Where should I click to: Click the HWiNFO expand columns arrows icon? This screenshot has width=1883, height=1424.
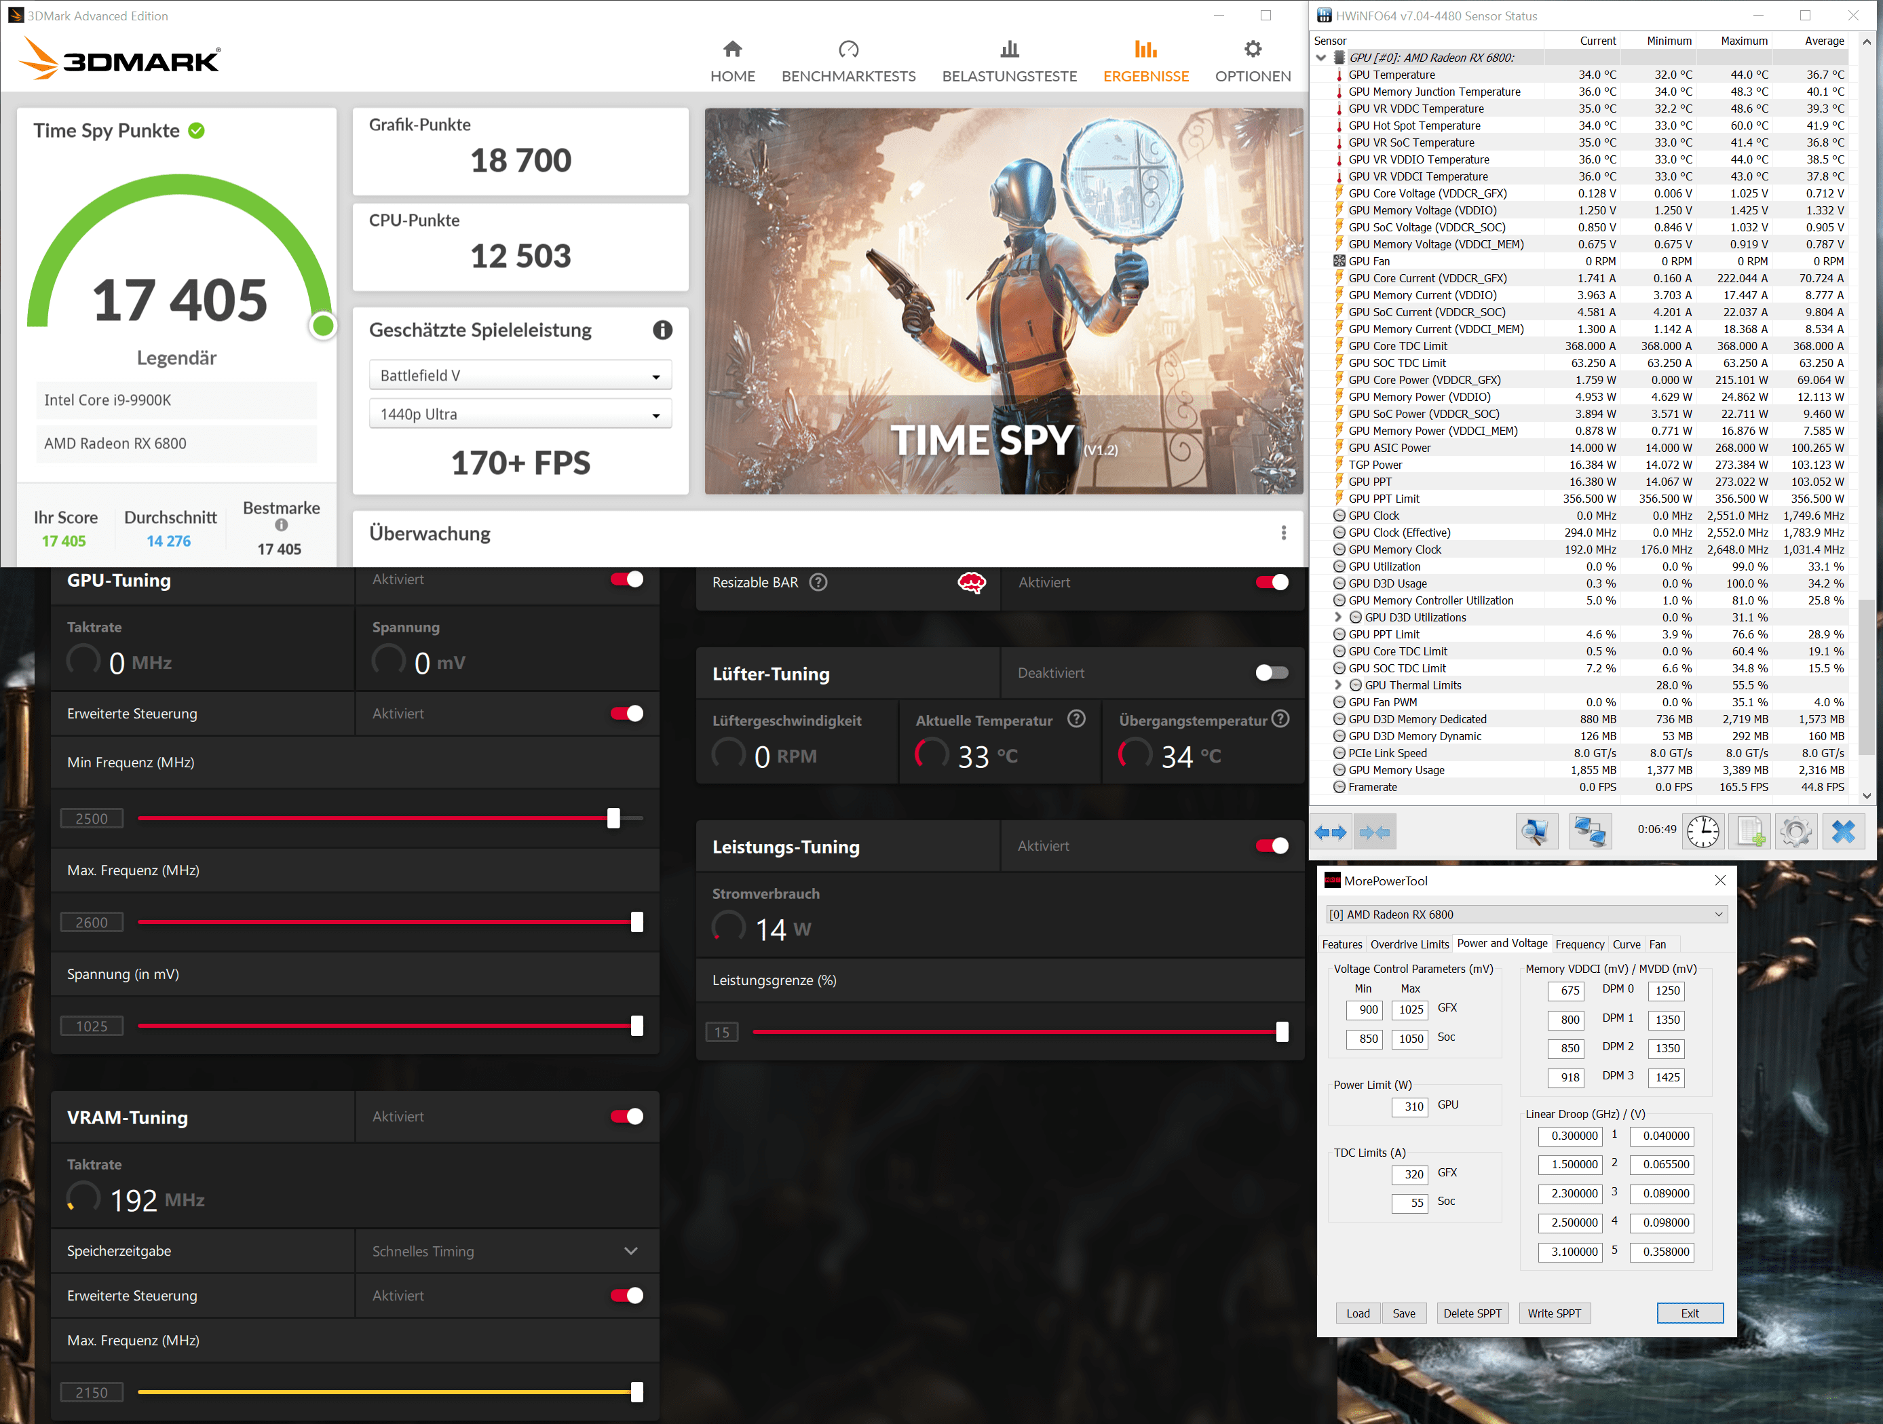coord(1331,832)
